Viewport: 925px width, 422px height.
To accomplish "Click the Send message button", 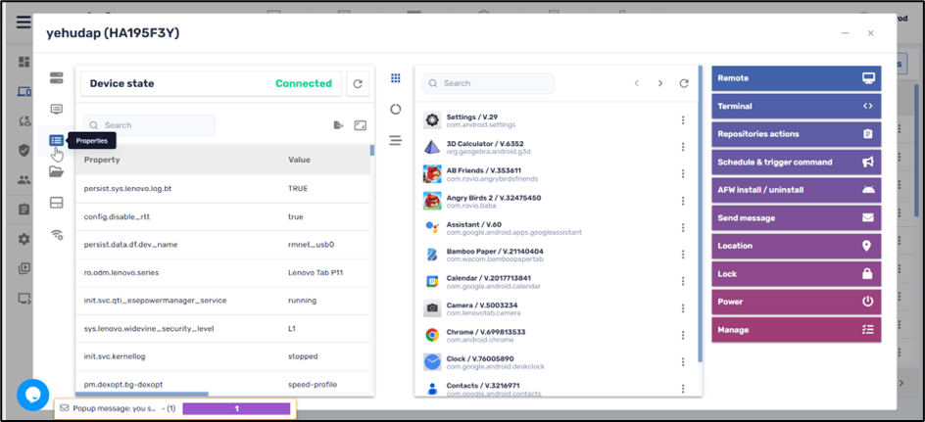I will pos(796,217).
